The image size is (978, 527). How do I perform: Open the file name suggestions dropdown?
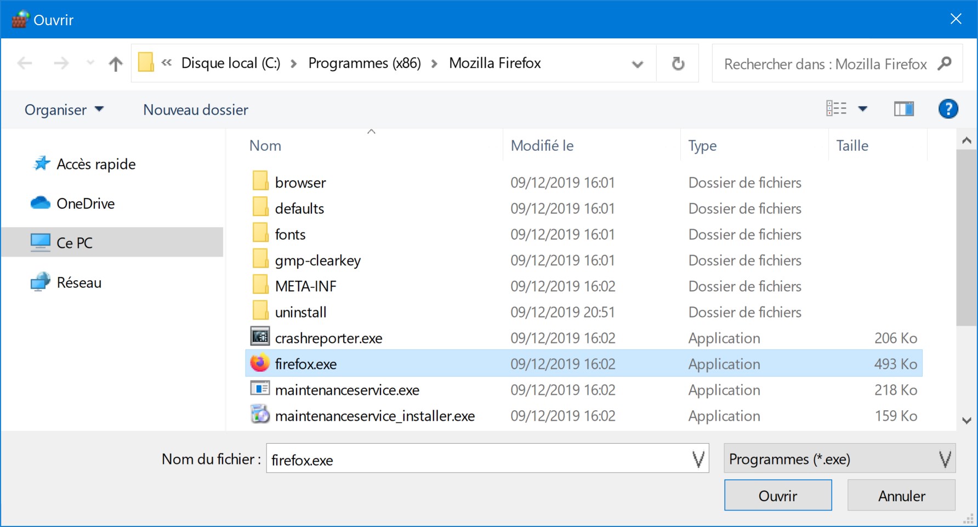(698, 459)
